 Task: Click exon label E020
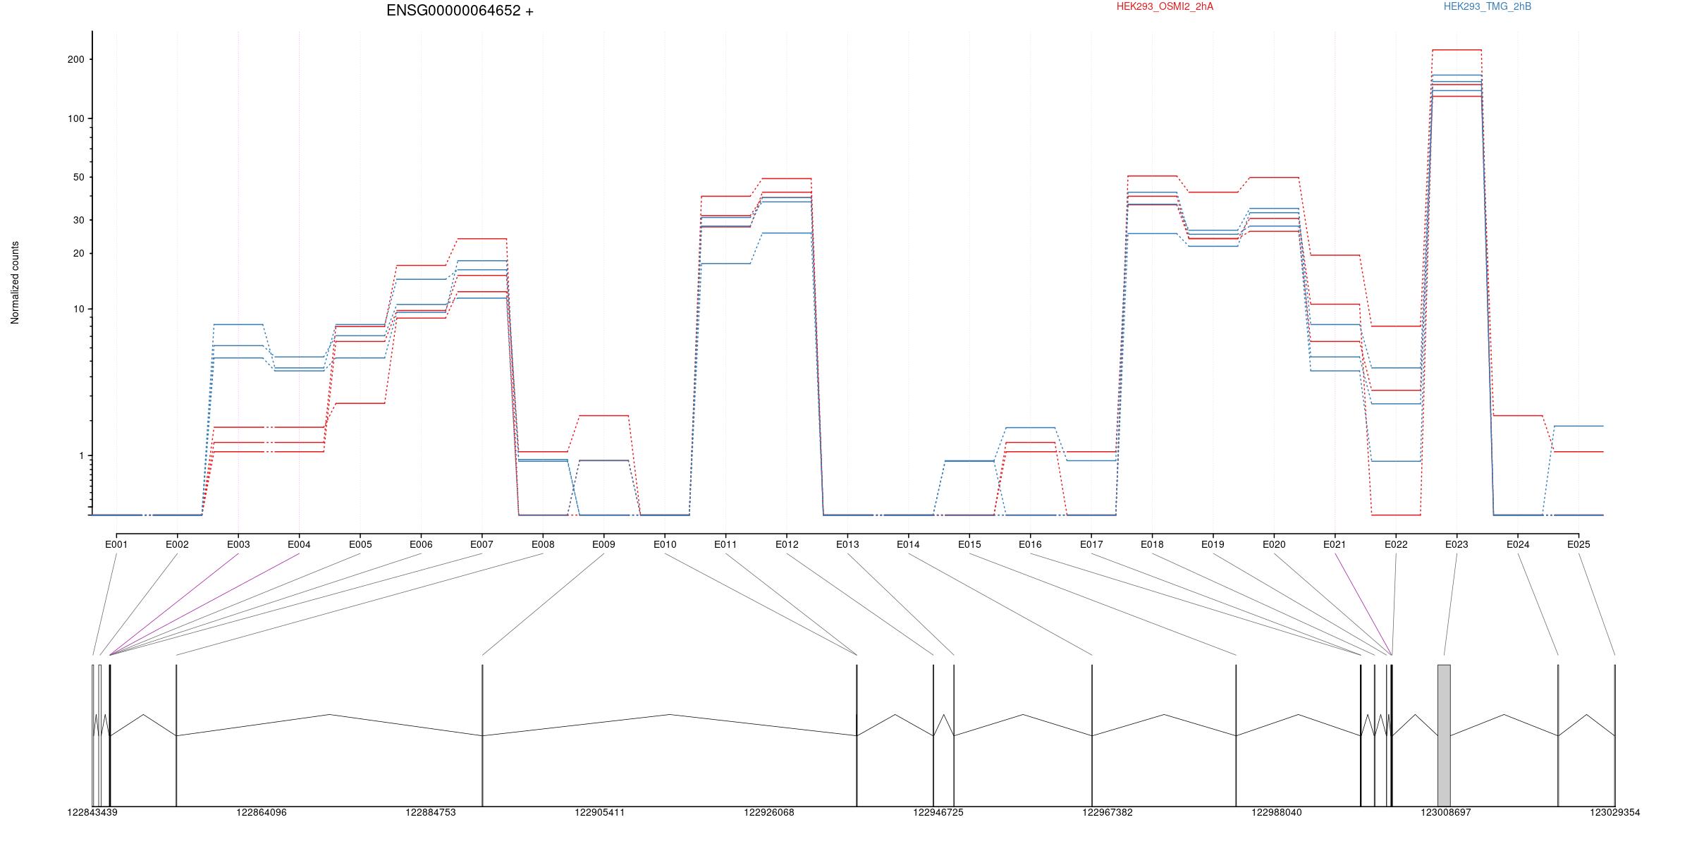pyautogui.click(x=1274, y=544)
